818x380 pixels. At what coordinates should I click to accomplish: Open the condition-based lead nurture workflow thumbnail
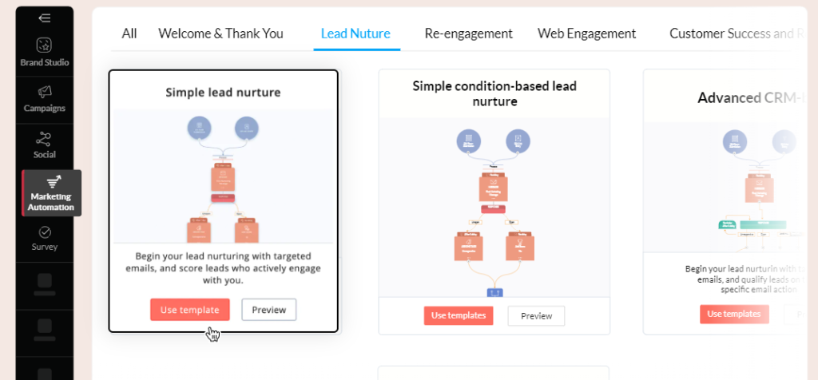click(x=494, y=208)
